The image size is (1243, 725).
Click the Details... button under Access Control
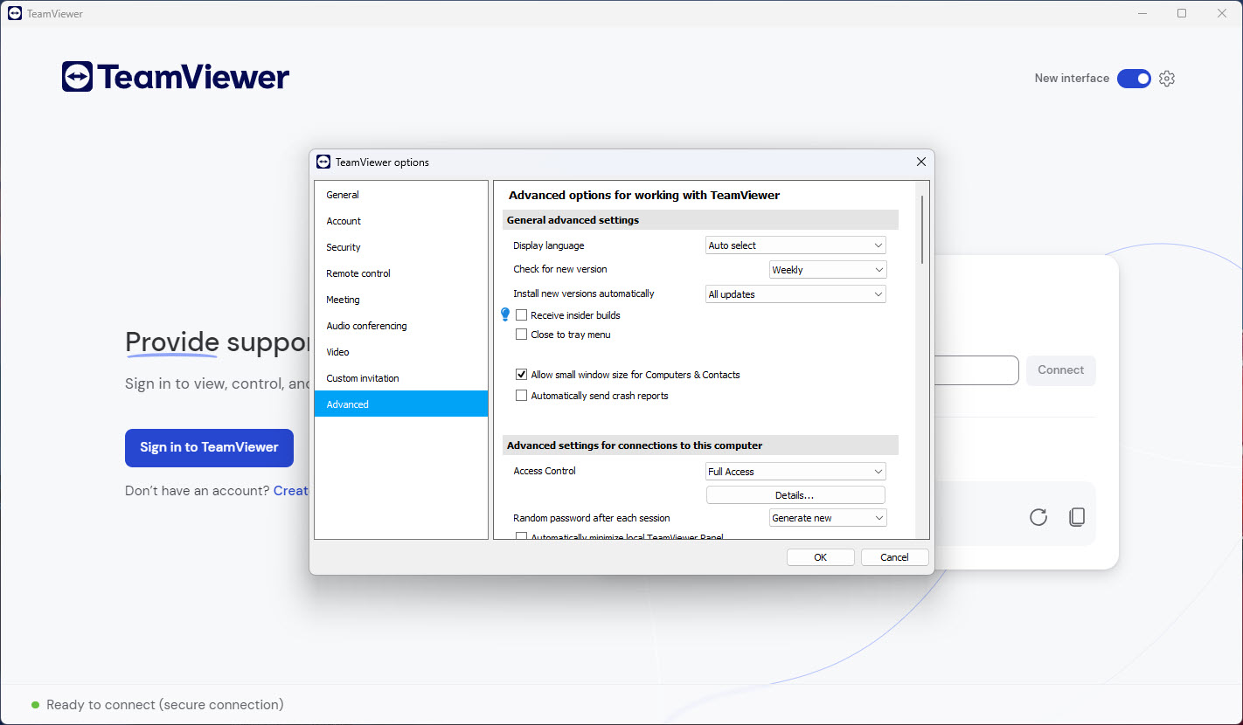click(795, 495)
